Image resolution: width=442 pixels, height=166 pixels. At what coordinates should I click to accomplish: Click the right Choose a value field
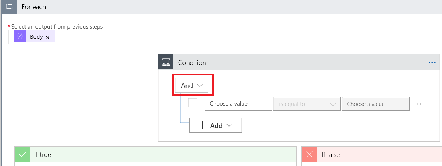click(x=375, y=104)
